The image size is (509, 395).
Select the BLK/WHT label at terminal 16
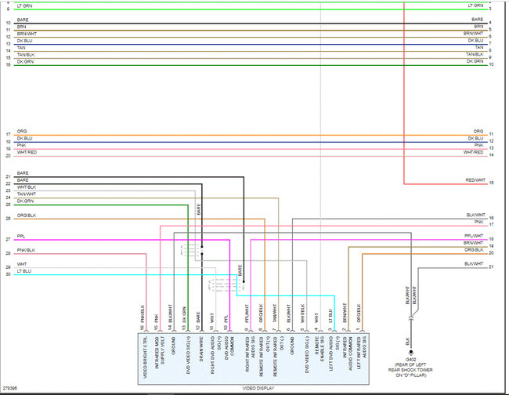[476, 215]
